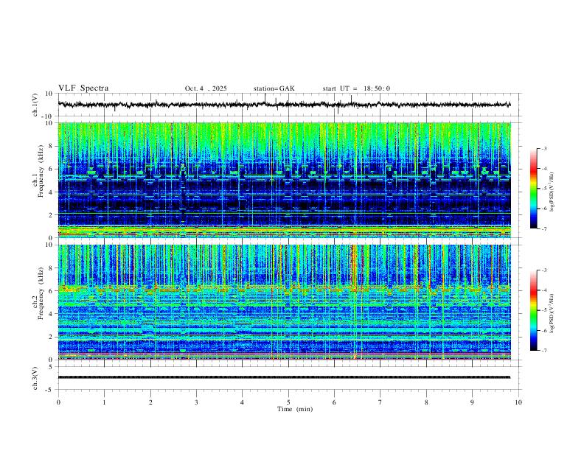584x451 pixels.
Task: Click the "0" tick on the Time axis
Action: 58,402
